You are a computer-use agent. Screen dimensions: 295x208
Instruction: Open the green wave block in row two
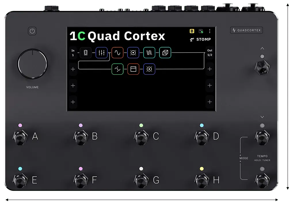117,69
